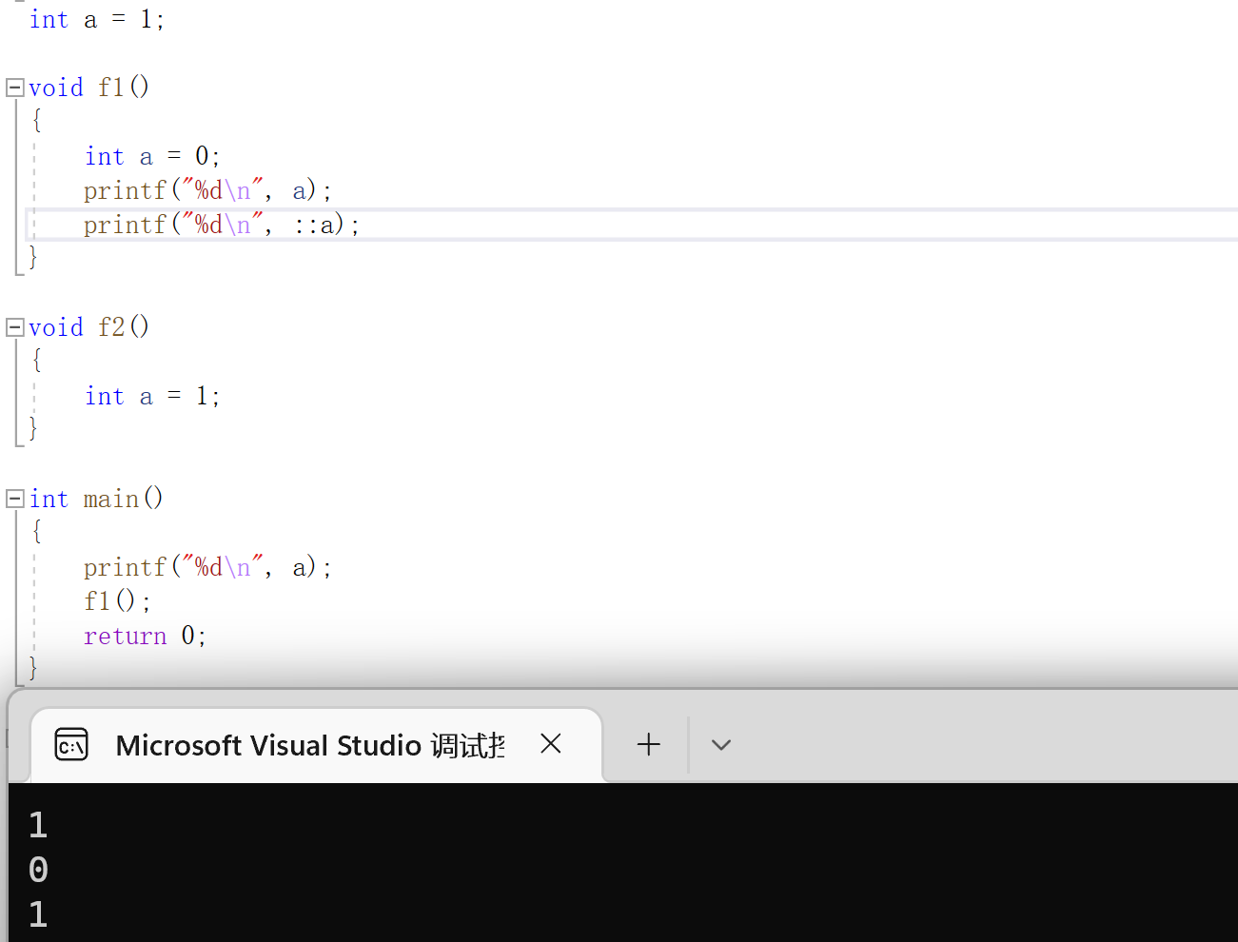Click the global 'int a = 1;' declaration
Image resolution: width=1238 pixels, height=942 pixels.
click(97, 19)
